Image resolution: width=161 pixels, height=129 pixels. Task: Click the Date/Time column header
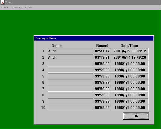tap(129, 46)
